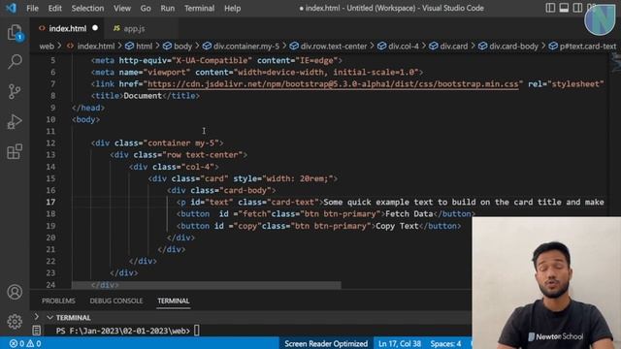Click the body breadcrumb item
The height and width of the screenshot is (349, 621).
coord(182,47)
